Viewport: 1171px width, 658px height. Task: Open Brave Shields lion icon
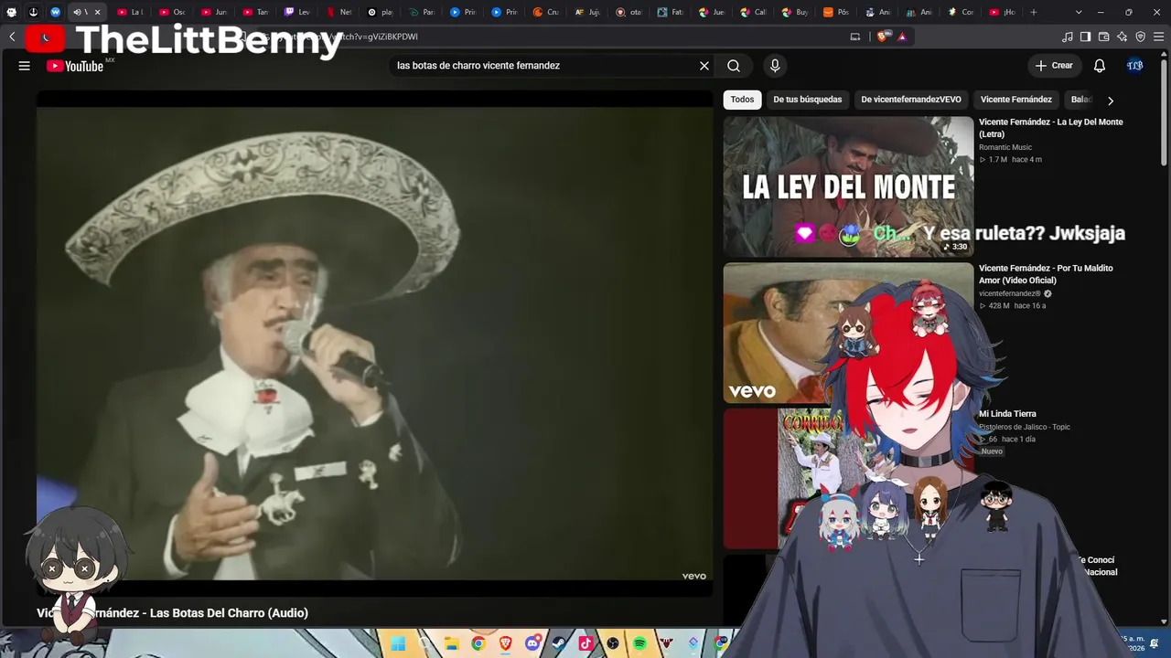point(882,37)
